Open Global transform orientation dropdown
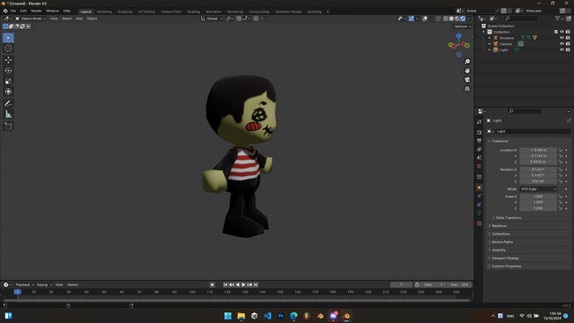 pos(212,19)
